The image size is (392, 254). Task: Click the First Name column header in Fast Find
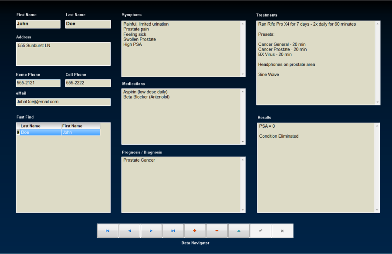pyautogui.click(x=81, y=126)
